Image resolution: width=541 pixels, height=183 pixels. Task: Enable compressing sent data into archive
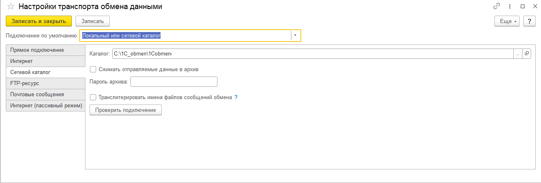(x=93, y=69)
